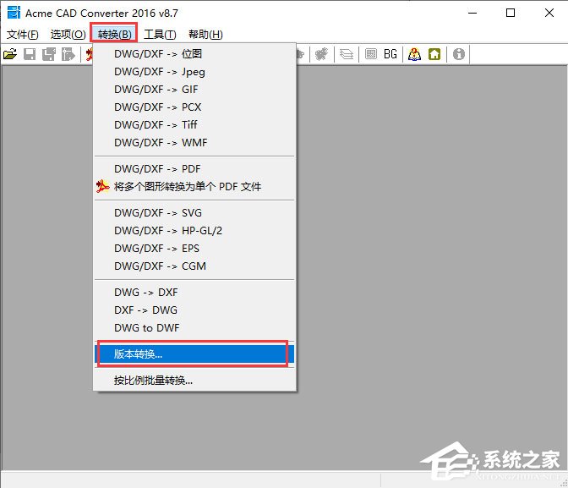Click the Save disk toolbar icon

30,54
